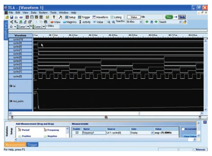
Task: Expand the iai bus waveform group
Action: pyautogui.click(x=11, y=86)
